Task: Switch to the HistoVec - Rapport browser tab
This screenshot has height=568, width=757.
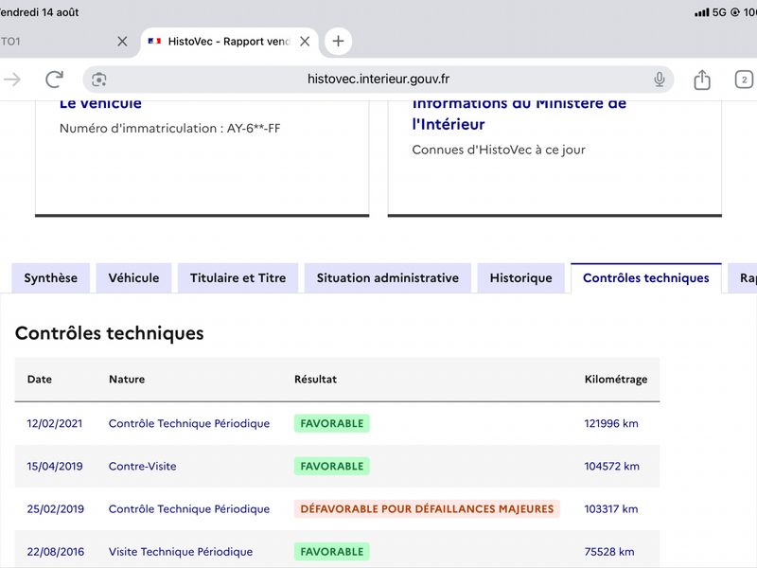Action: pyautogui.click(x=229, y=42)
